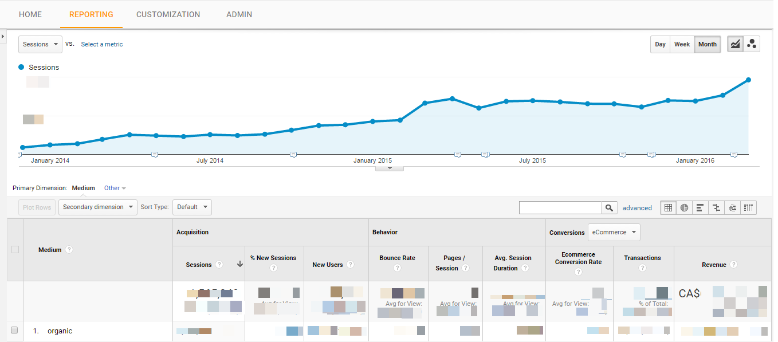This screenshot has width=778, height=342.
Task: Switch chart granularity to Month
Action: [x=708, y=44]
